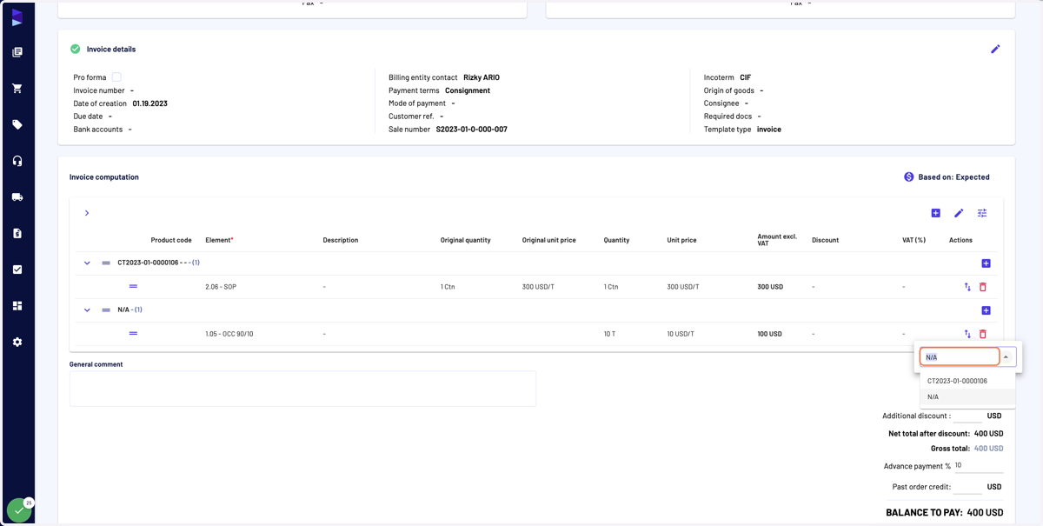Image resolution: width=1043 pixels, height=526 pixels.
Task: Add a new line with toolbar plus icon
Action: click(935, 213)
